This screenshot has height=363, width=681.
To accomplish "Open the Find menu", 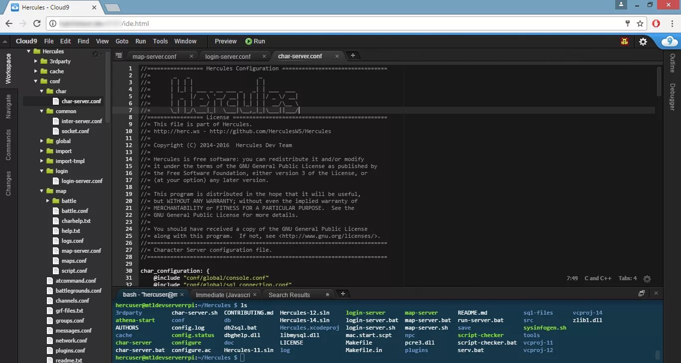I will 83,41.
